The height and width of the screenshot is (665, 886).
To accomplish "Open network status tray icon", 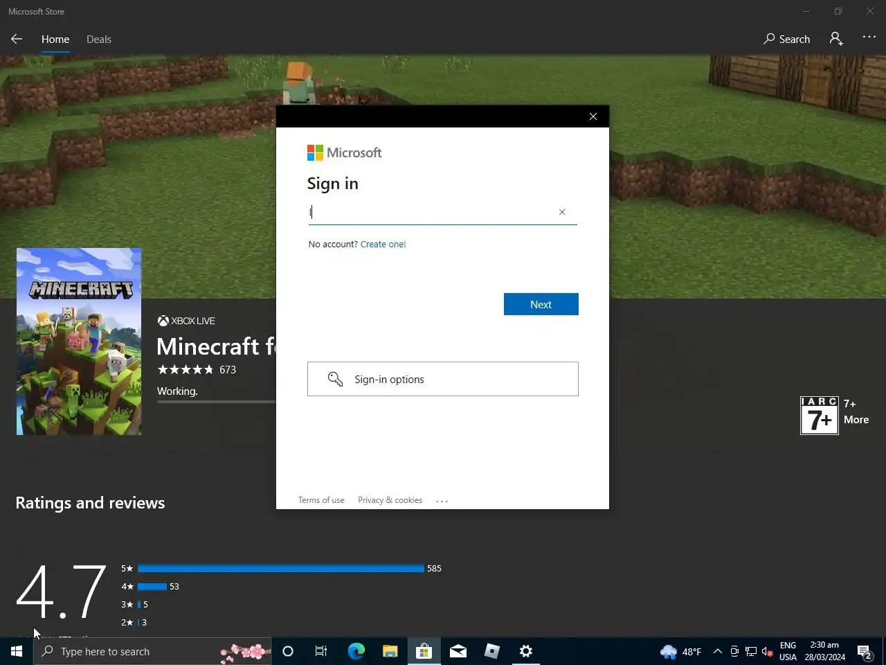I will pyautogui.click(x=751, y=651).
